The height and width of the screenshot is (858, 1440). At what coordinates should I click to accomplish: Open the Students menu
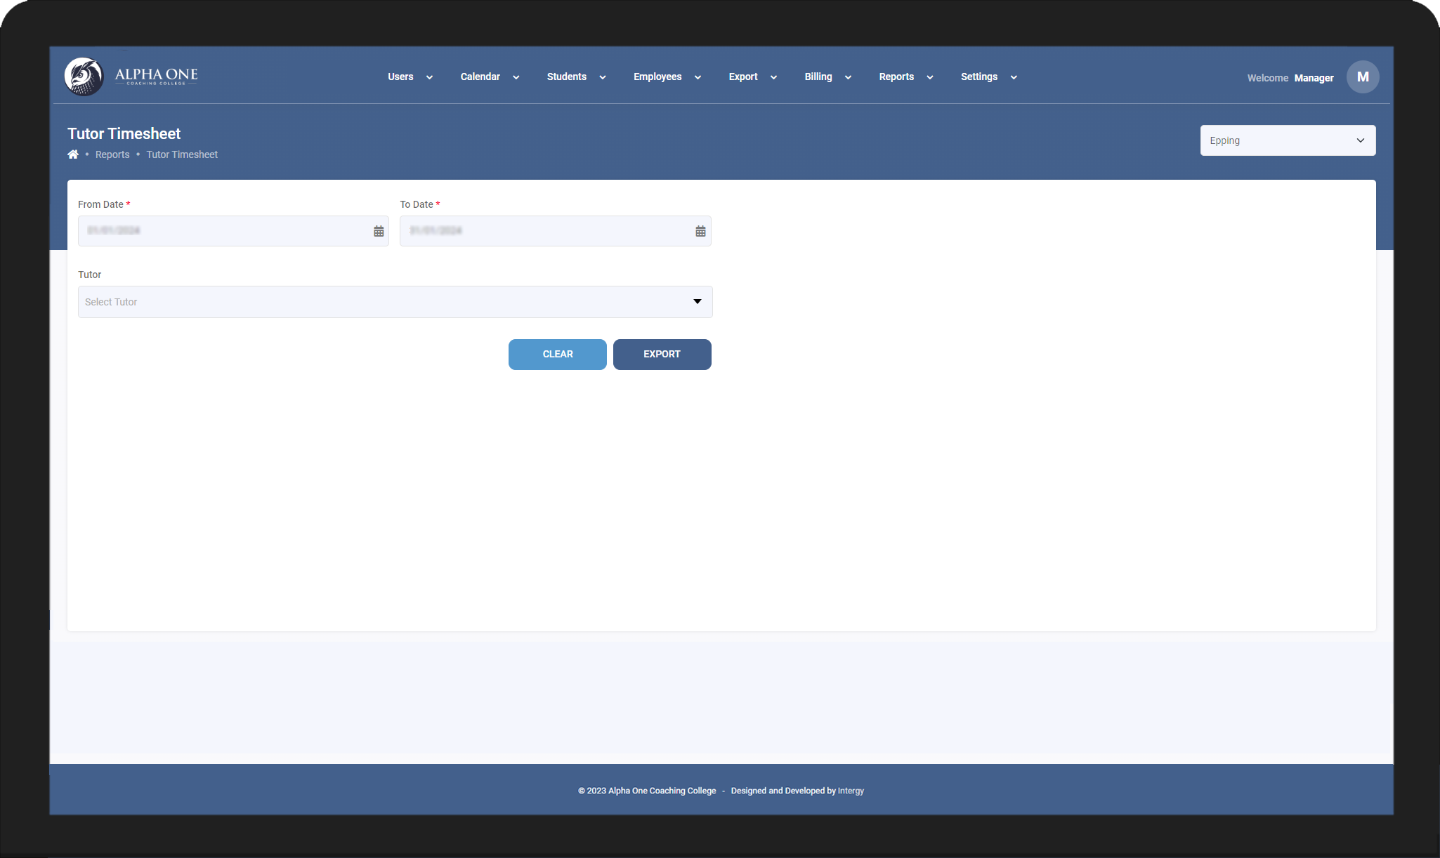(567, 77)
